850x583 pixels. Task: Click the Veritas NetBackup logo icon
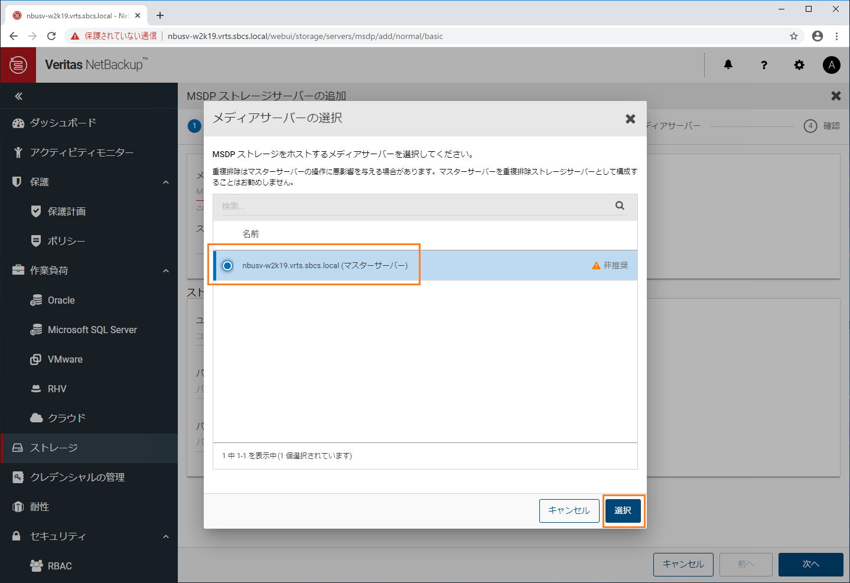tap(18, 65)
